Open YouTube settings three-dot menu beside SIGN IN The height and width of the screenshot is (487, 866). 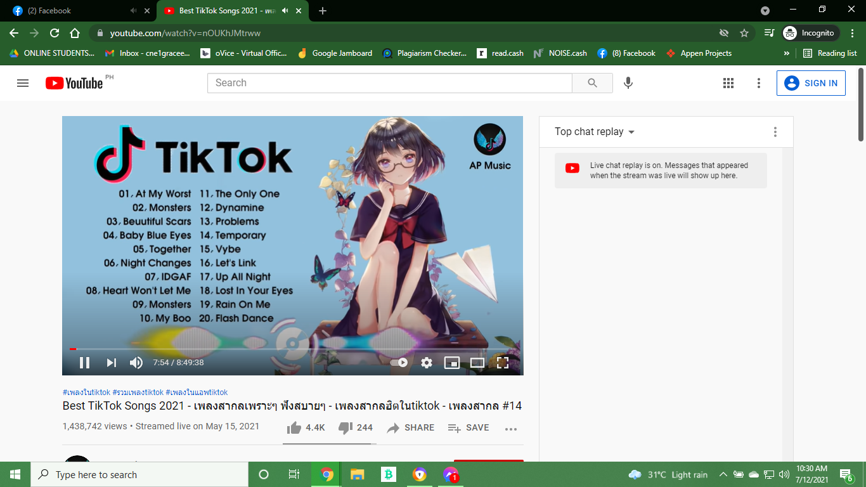pyautogui.click(x=759, y=83)
